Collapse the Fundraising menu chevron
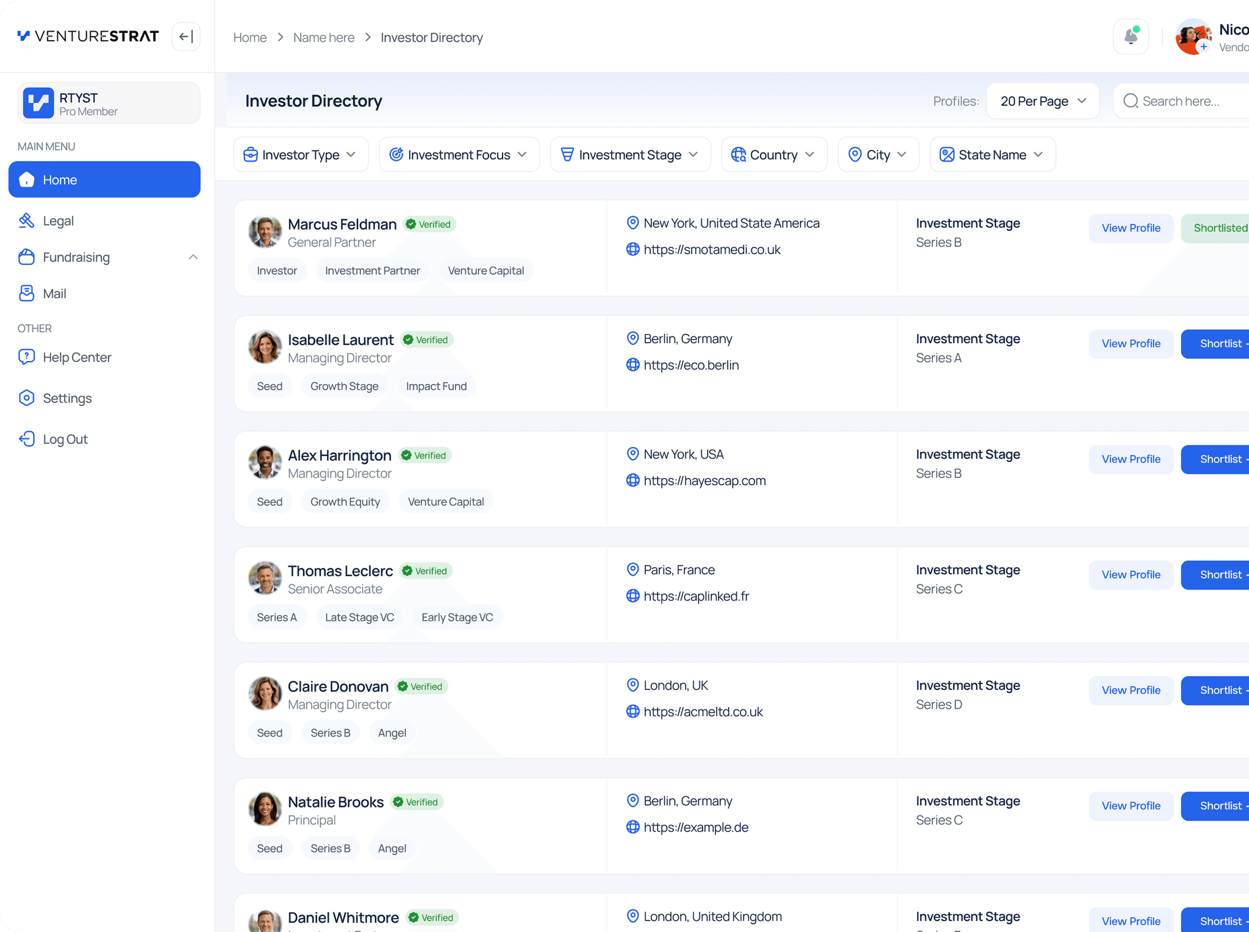This screenshot has height=932, width=1249. point(193,257)
